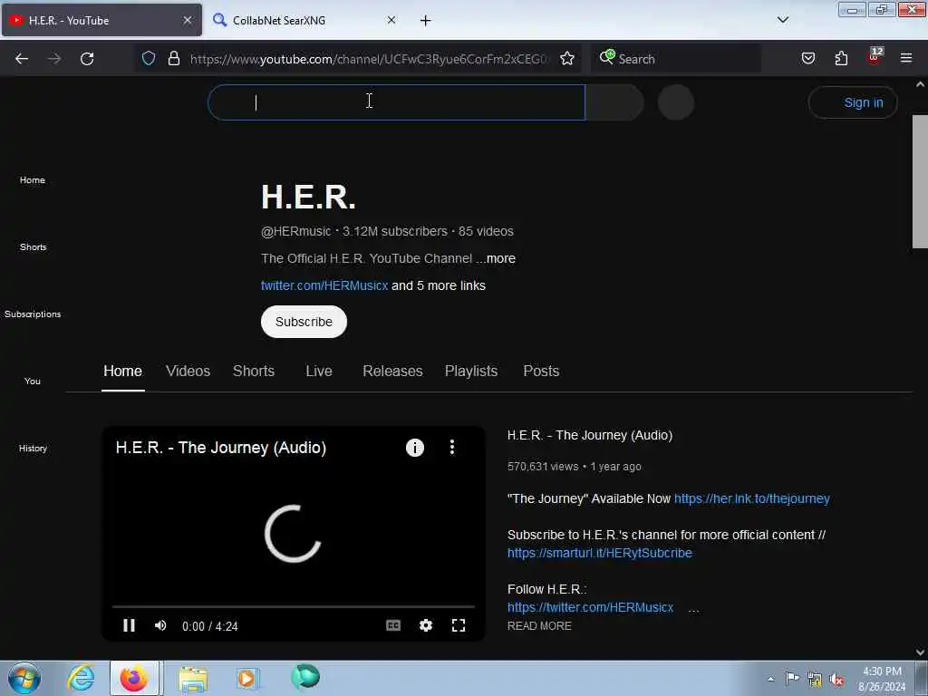The height and width of the screenshot is (696, 928).
Task: Sign in to YouTube
Action: tap(853, 102)
